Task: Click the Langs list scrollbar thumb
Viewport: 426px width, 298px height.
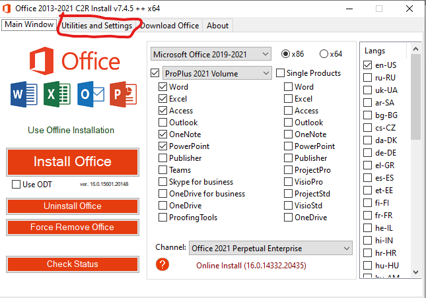Action: (x=415, y=97)
